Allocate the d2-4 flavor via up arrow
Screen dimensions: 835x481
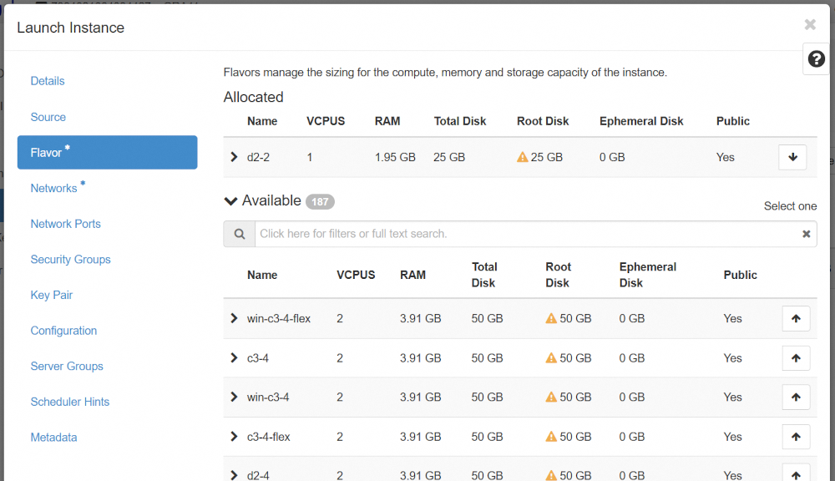tap(796, 473)
